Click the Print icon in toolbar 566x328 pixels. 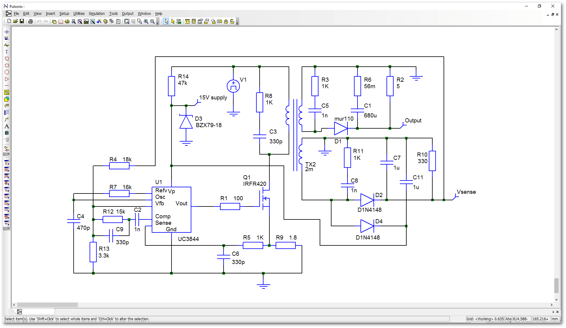pyautogui.click(x=30, y=21)
